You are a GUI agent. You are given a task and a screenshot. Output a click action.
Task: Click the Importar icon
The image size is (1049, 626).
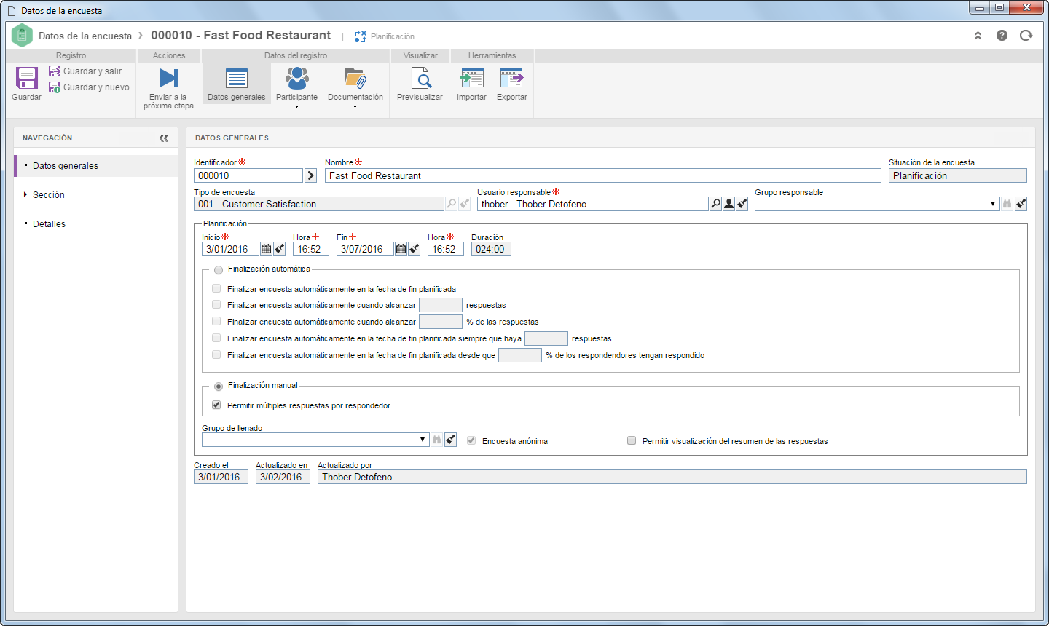[x=472, y=78]
